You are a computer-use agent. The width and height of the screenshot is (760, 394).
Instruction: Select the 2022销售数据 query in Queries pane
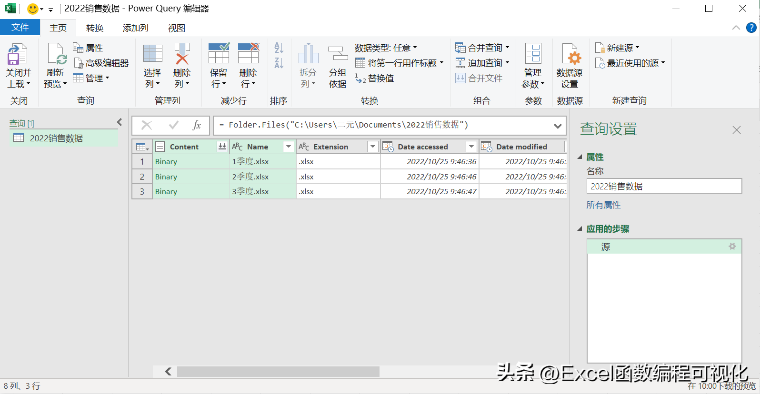pyautogui.click(x=64, y=138)
